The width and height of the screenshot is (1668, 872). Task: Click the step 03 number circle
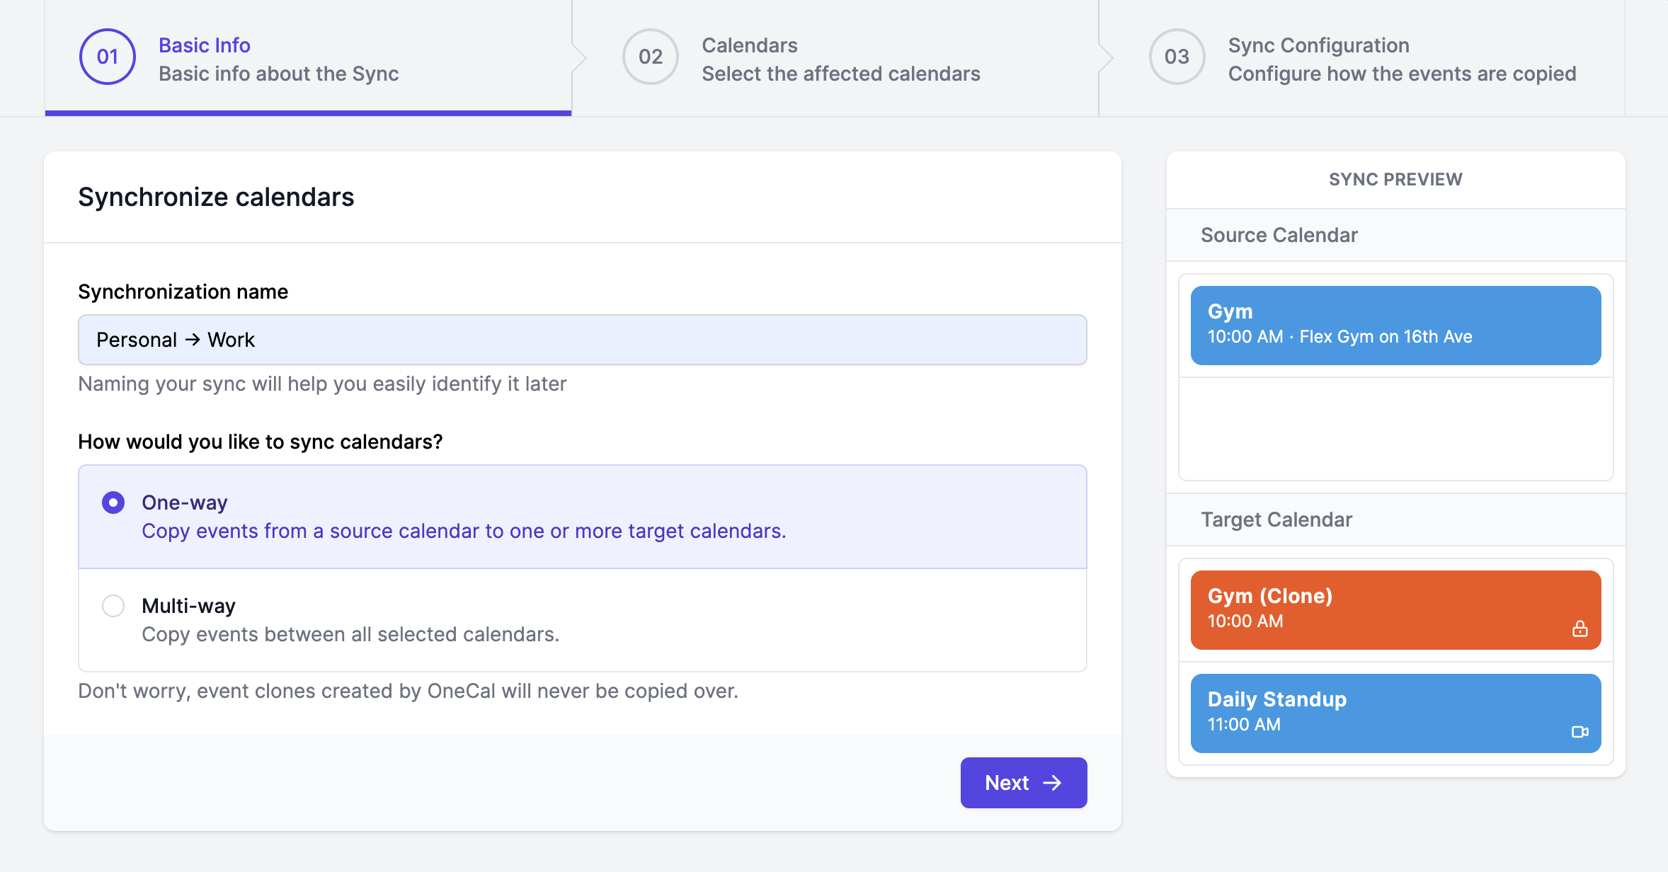pyautogui.click(x=1177, y=57)
